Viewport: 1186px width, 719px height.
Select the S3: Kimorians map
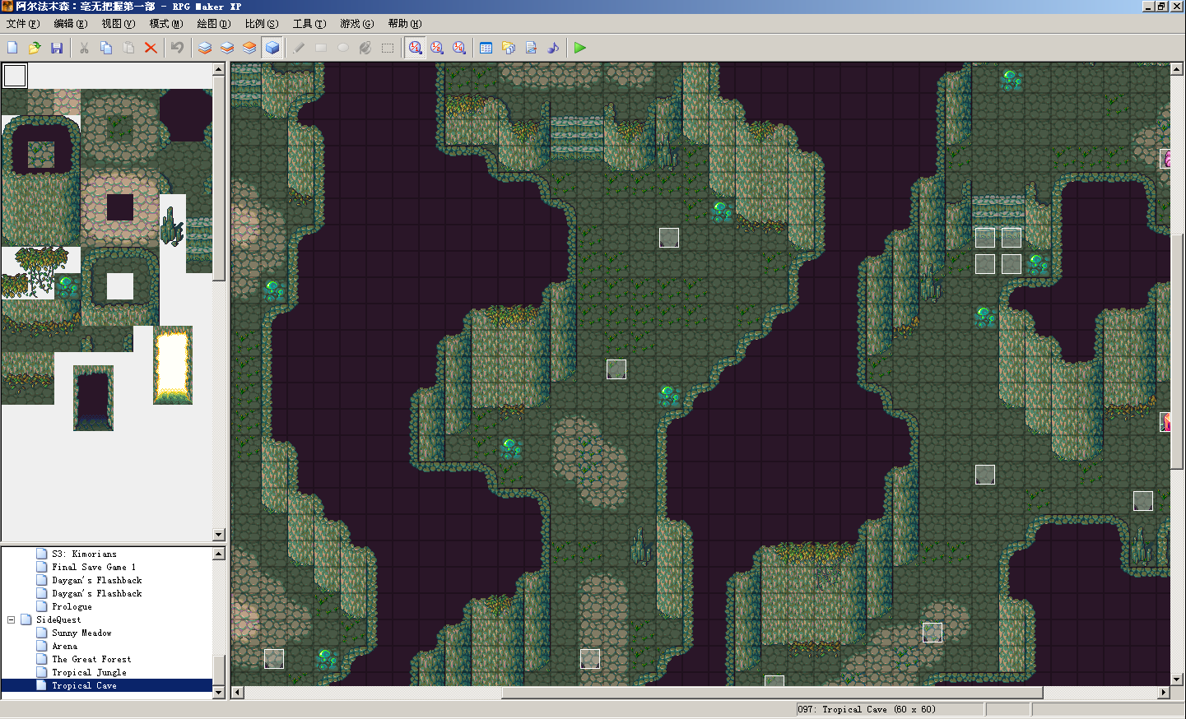(84, 554)
